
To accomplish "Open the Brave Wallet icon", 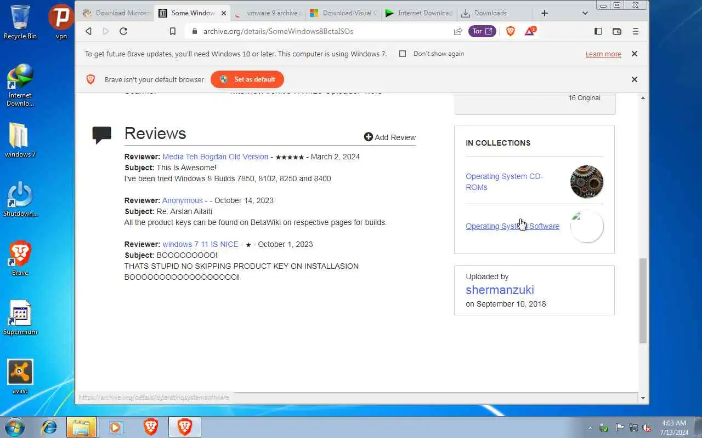I will (x=617, y=31).
